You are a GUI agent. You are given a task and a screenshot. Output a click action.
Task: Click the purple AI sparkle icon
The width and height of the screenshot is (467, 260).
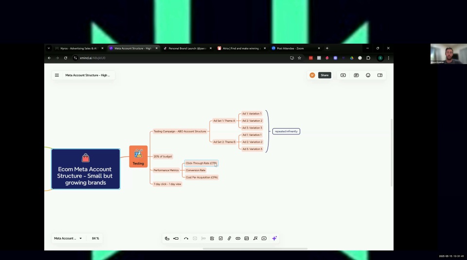[x=274, y=238]
